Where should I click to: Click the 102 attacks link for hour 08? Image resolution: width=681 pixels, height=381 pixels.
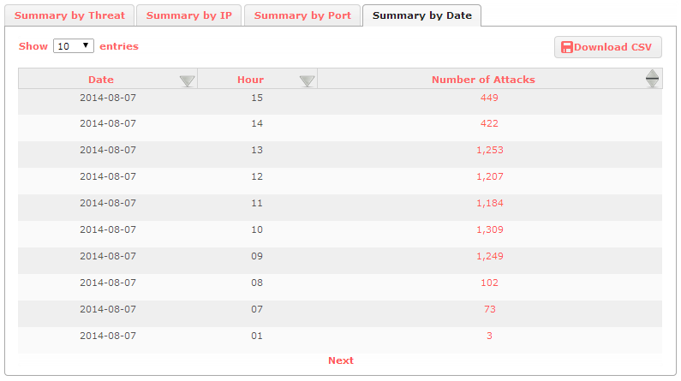(x=489, y=283)
